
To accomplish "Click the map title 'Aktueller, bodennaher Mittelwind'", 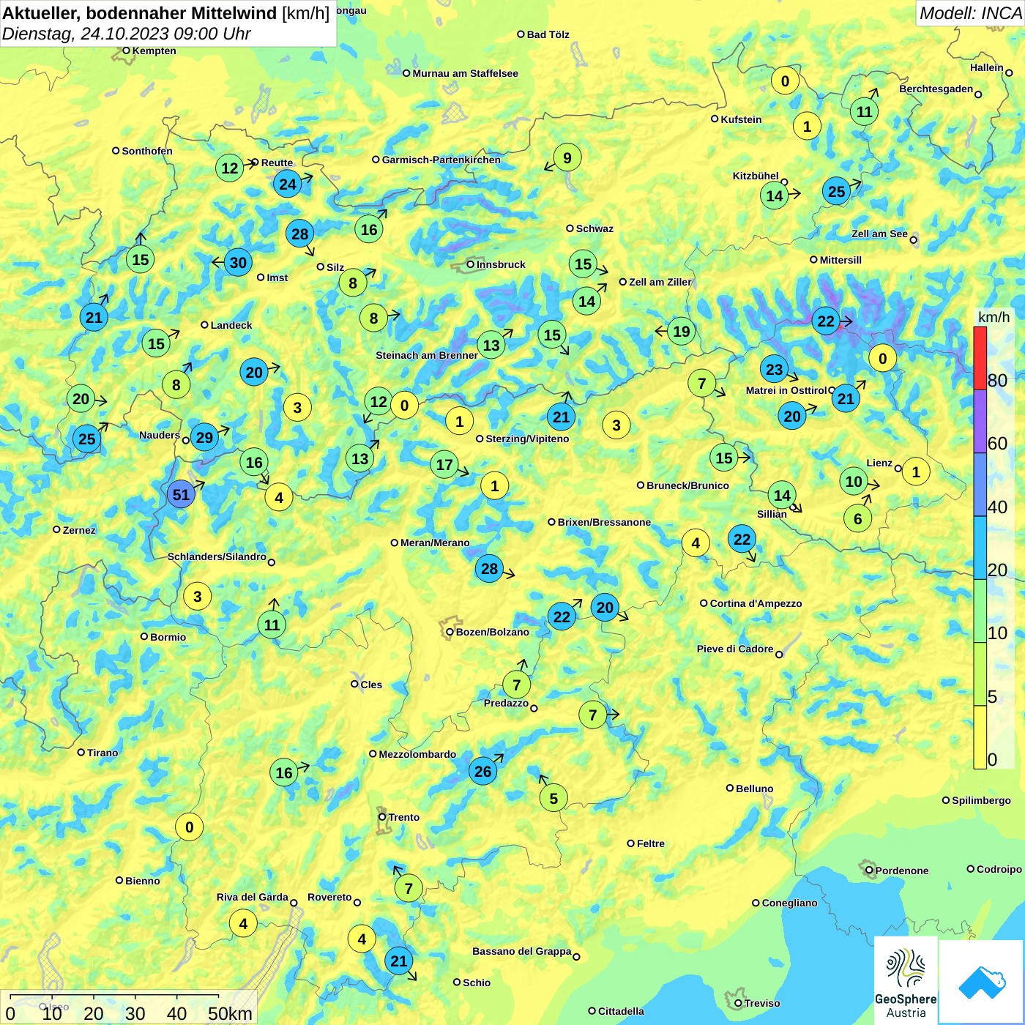I will coord(140,12).
